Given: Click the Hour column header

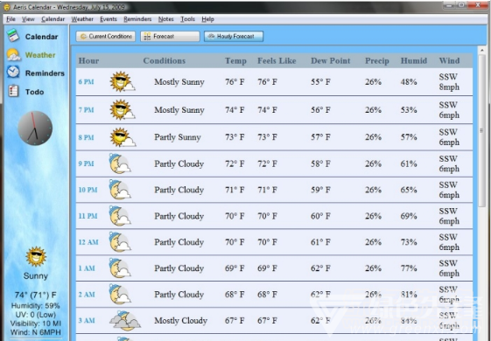Looking at the screenshot, I should [x=88, y=60].
